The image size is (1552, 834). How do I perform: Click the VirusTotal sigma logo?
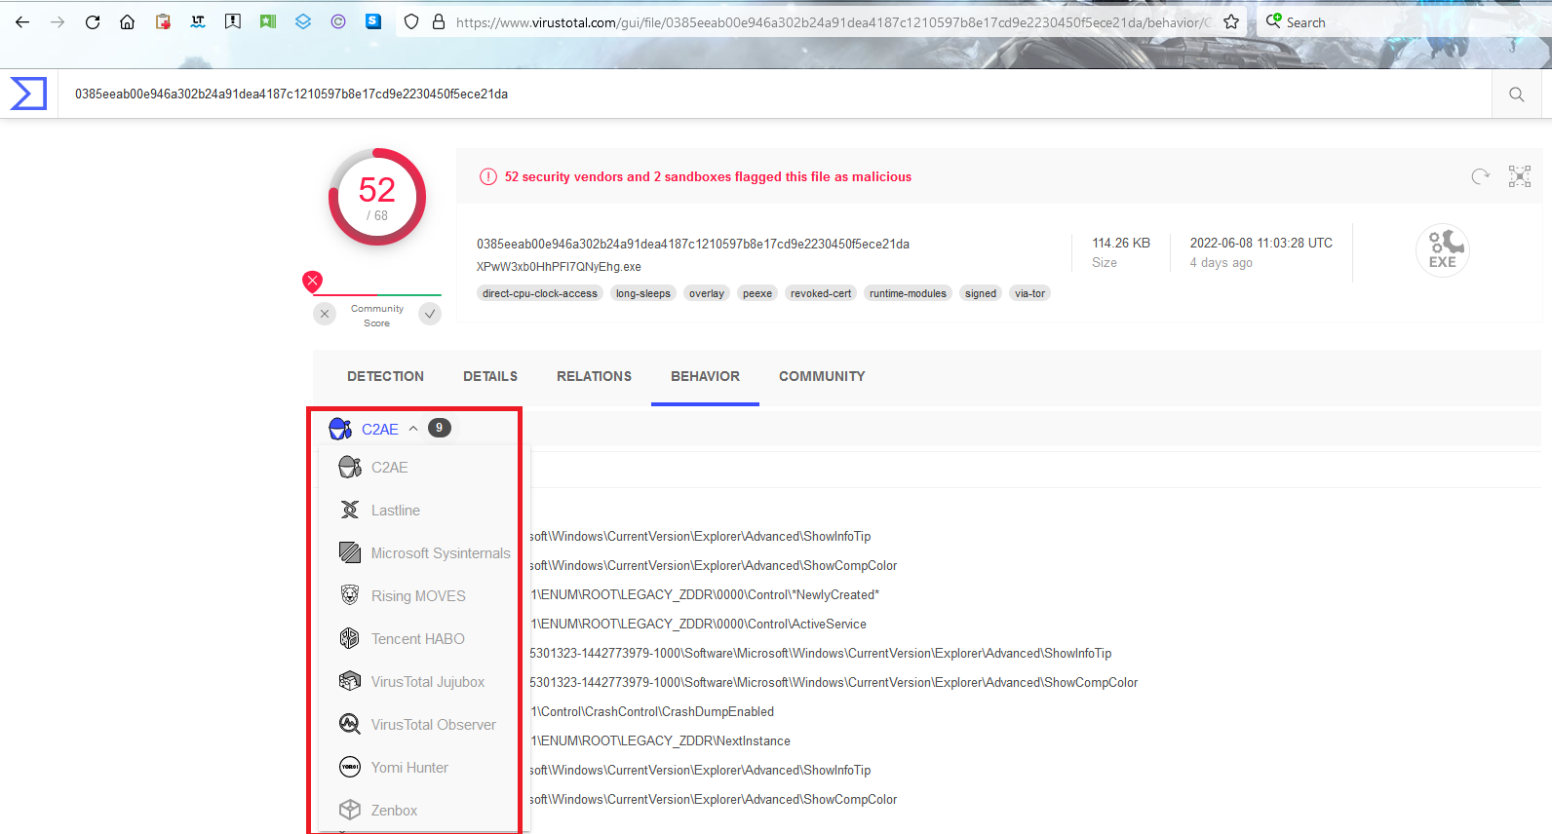28,94
